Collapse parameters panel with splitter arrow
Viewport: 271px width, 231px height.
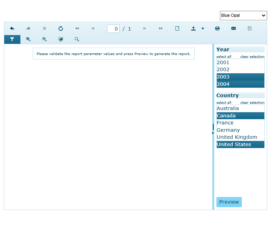point(213,133)
